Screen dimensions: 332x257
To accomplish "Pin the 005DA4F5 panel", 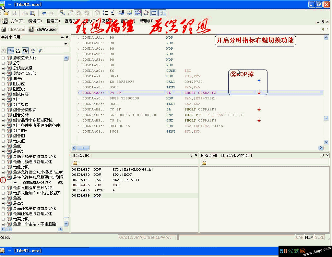I will click(x=191, y=155).
